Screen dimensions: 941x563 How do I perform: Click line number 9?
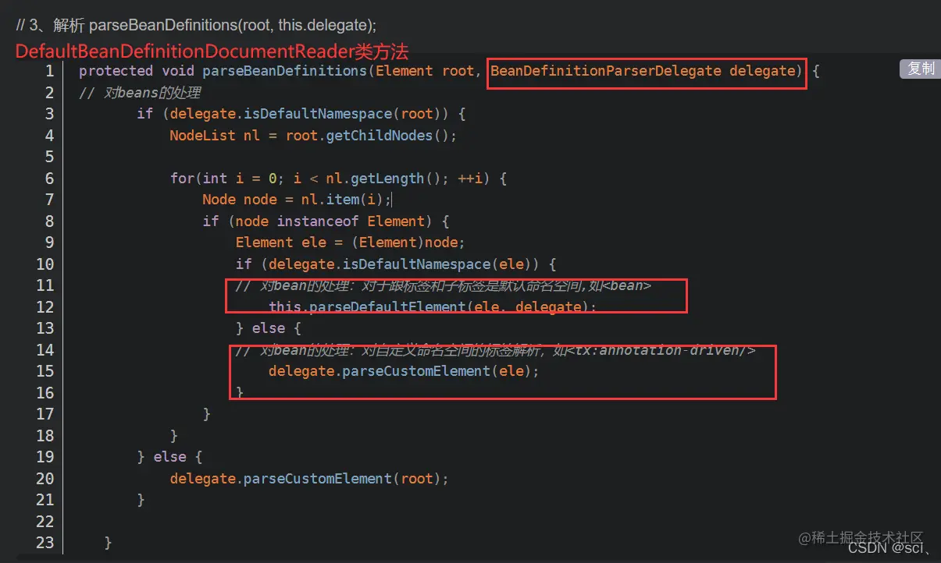point(50,243)
